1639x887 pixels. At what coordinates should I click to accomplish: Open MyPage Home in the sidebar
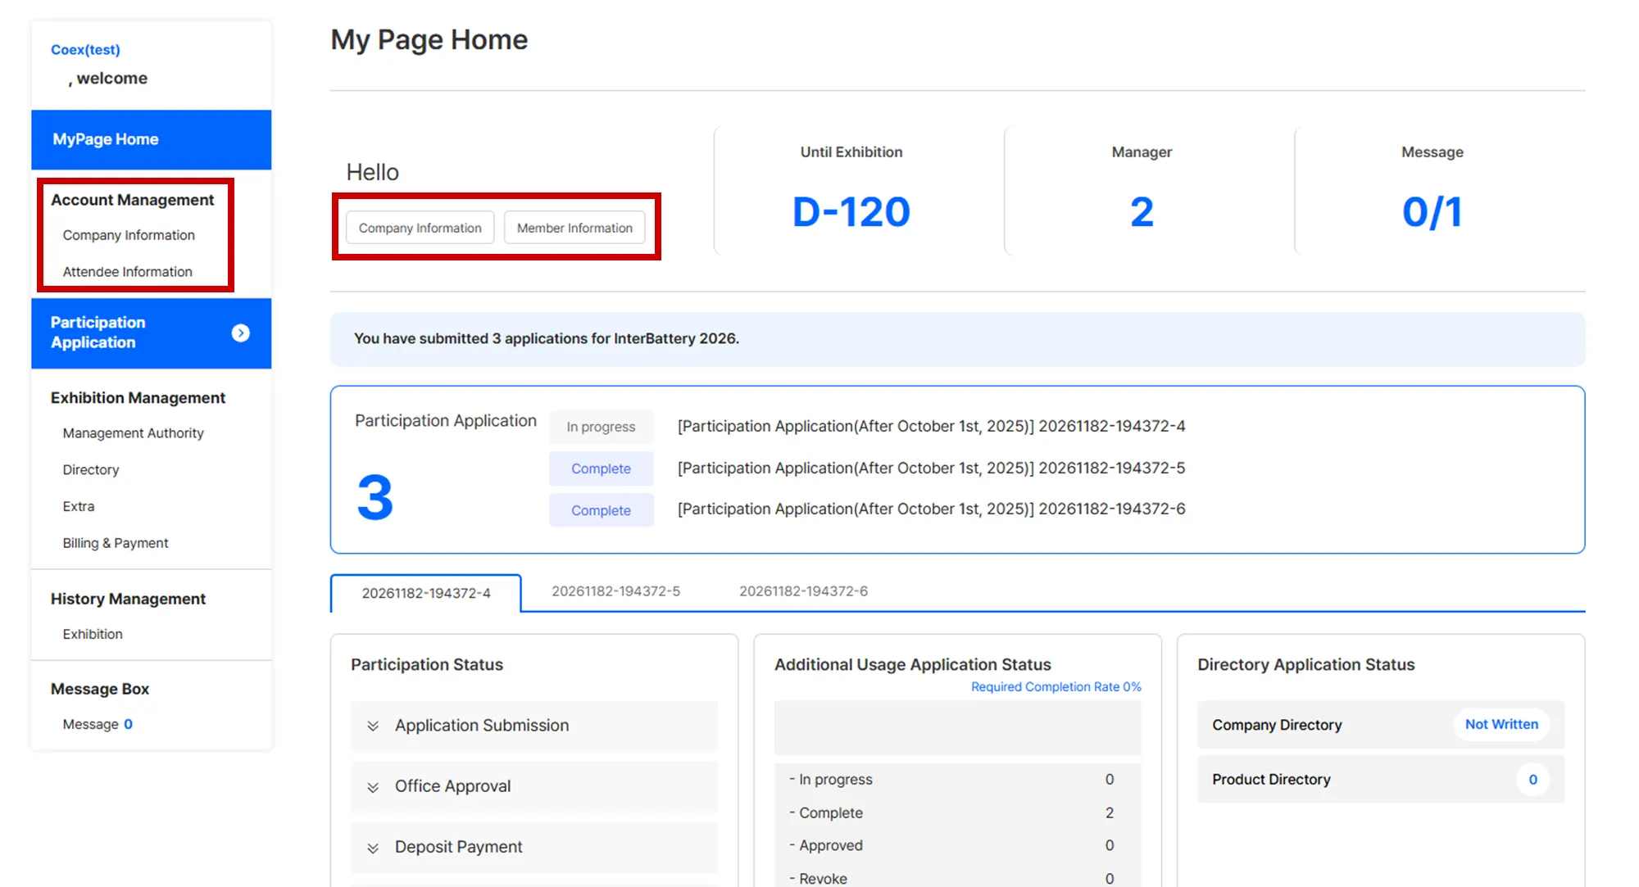[x=106, y=139]
